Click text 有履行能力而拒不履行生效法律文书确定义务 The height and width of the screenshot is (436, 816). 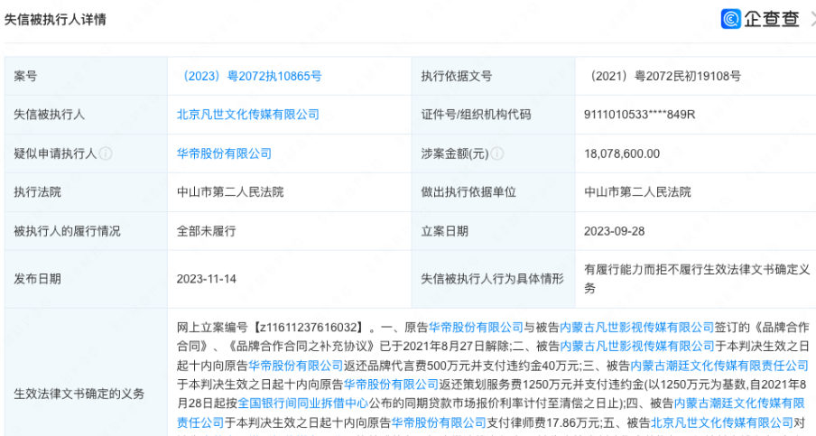click(697, 279)
